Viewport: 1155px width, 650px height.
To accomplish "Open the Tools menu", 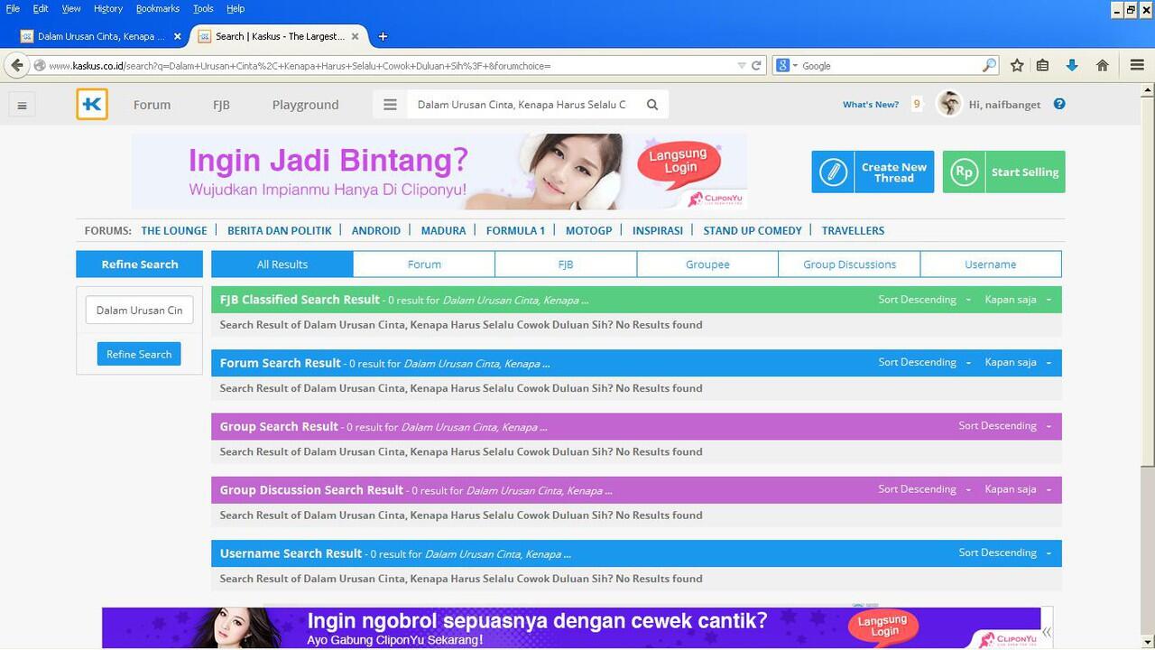I will click(203, 8).
